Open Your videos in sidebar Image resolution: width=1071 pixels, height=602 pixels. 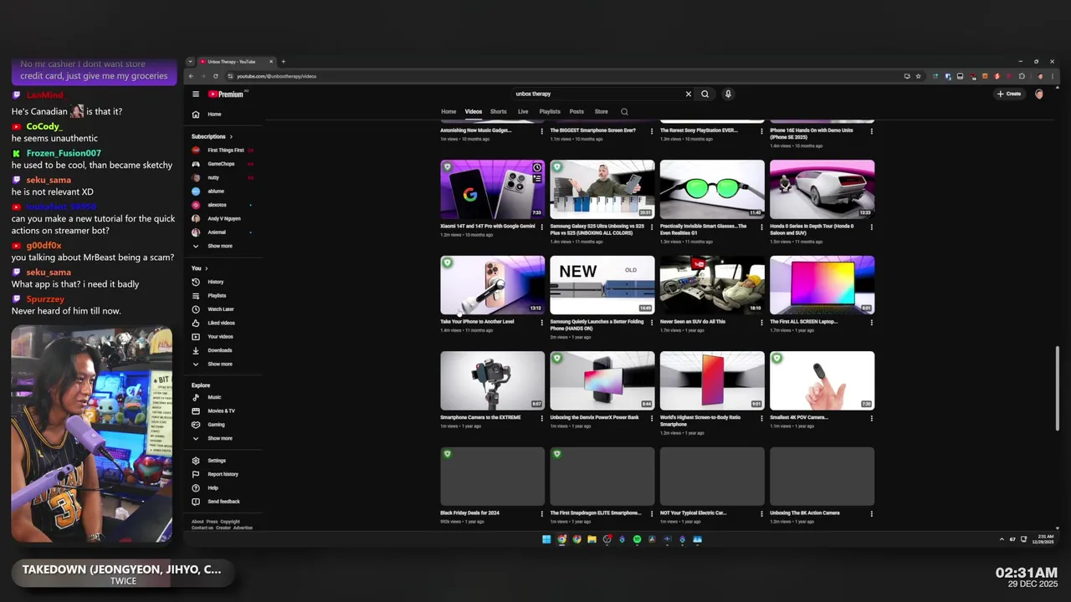point(220,337)
